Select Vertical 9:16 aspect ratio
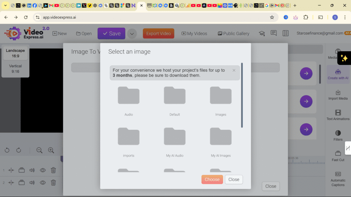 pyautogui.click(x=15, y=69)
